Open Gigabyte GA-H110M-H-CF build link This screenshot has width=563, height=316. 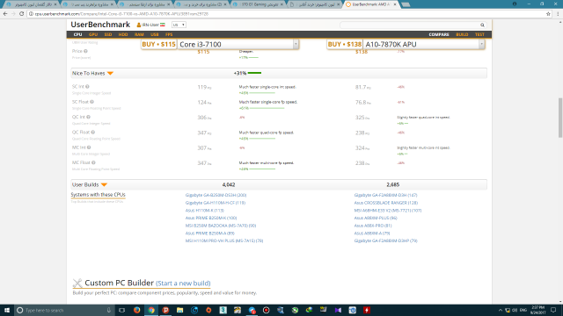pyautogui.click(x=216, y=203)
